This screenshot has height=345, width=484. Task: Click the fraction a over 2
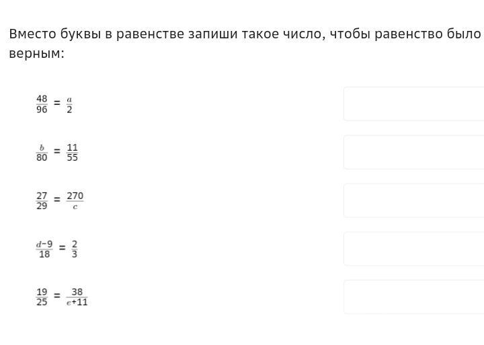[x=69, y=104]
